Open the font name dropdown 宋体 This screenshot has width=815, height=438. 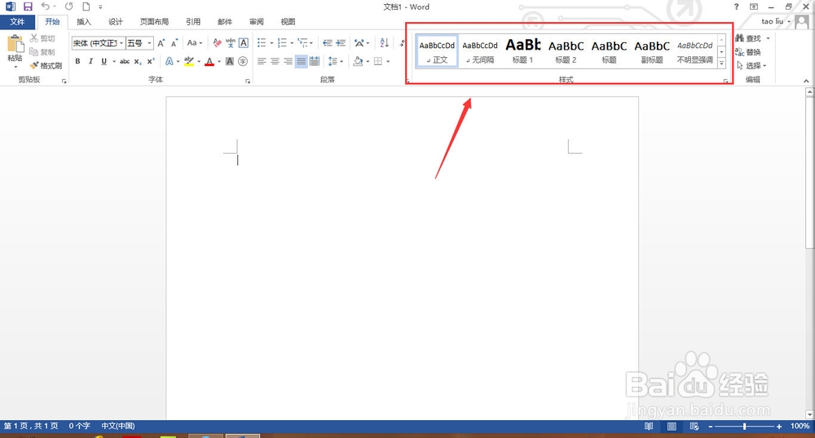[x=121, y=43]
